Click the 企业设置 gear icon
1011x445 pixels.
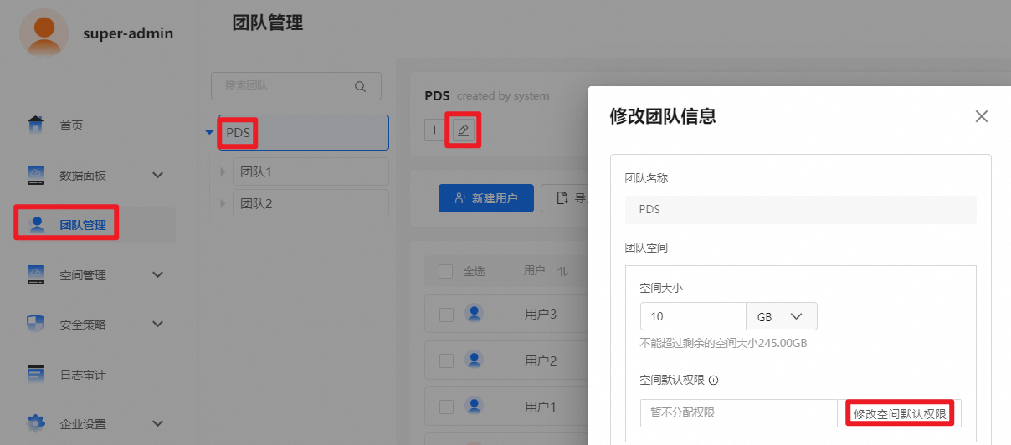[x=35, y=423]
